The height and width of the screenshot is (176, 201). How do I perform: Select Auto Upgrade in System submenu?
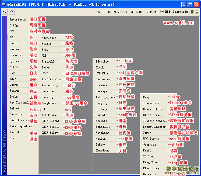pyautogui.click(x=110, y=97)
